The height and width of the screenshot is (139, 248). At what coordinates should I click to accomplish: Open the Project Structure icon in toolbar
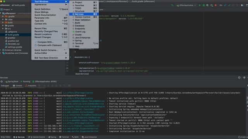click(x=242, y=5)
